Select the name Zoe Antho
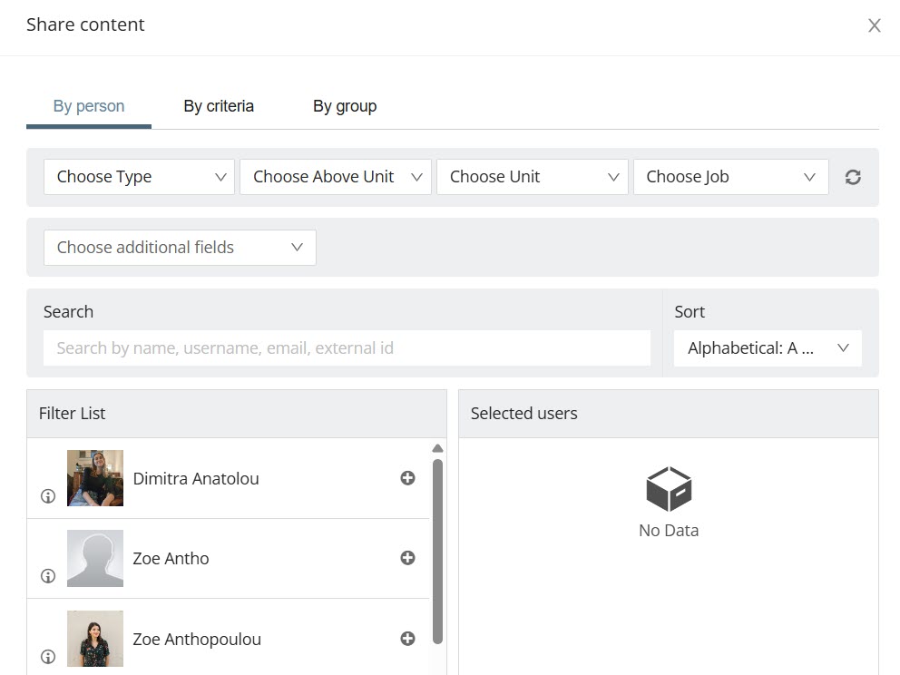 click(x=171, y=559)
